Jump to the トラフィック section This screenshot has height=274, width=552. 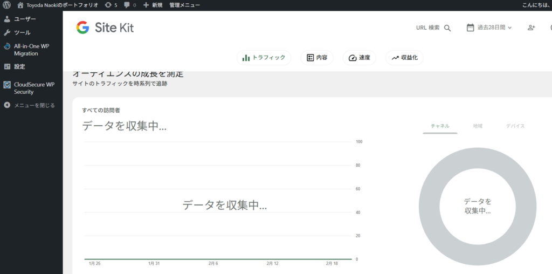pos(264,58)
